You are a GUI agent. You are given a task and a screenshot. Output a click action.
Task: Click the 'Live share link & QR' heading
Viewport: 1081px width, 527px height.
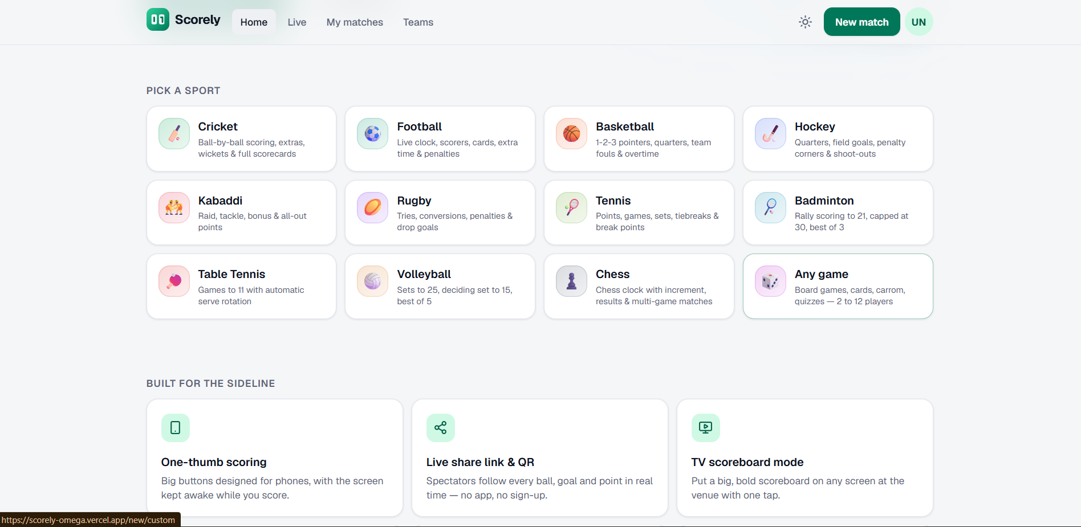pos(480,462)
